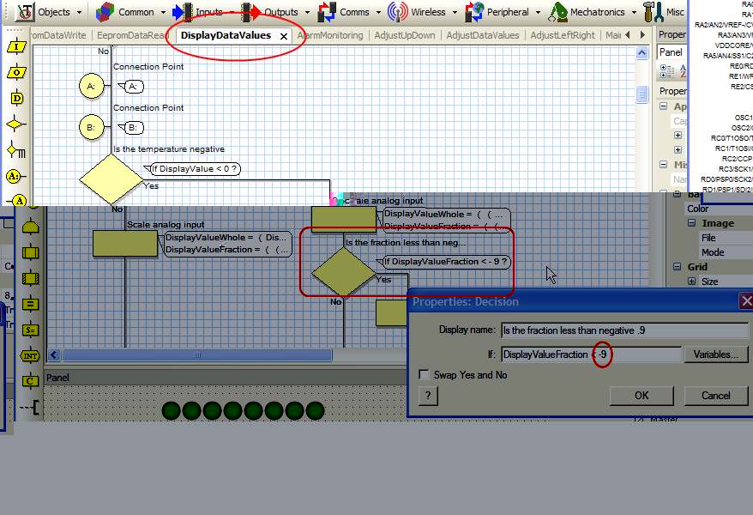Open the Outputs components dropdown
The width and height of the screenshot is (753, 515).
click(x=307, y=12)
